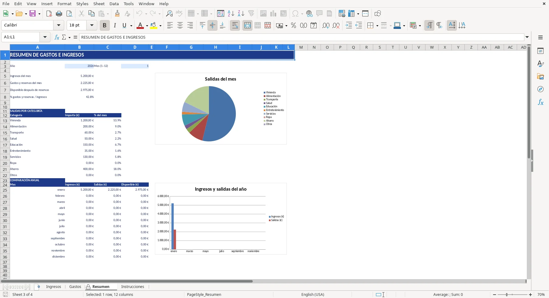Open the Font Size dropdown
549x298 pixels.
click(x=92, y=25)
